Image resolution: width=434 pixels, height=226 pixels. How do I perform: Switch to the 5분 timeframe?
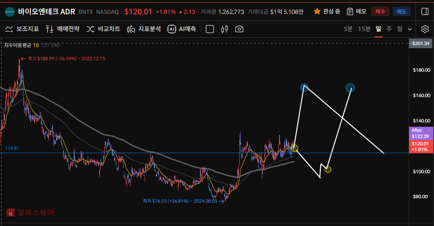348,29
